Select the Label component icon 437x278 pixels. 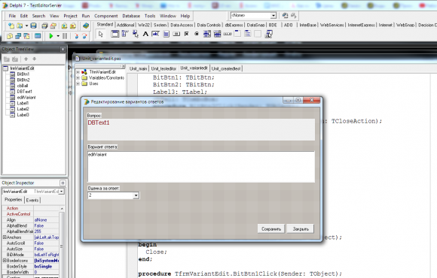pos(145,34)
